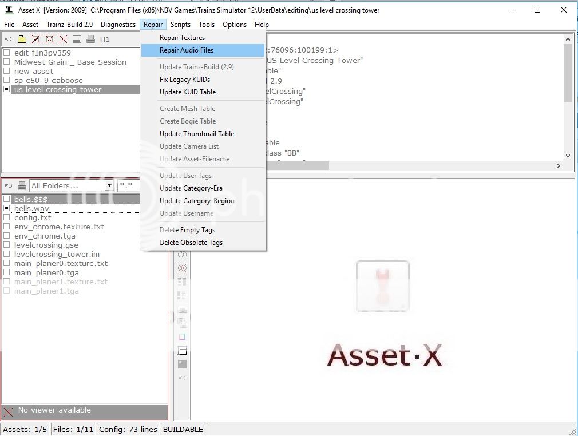
Task: Open the Diagnostics menu
Action: 118,25
